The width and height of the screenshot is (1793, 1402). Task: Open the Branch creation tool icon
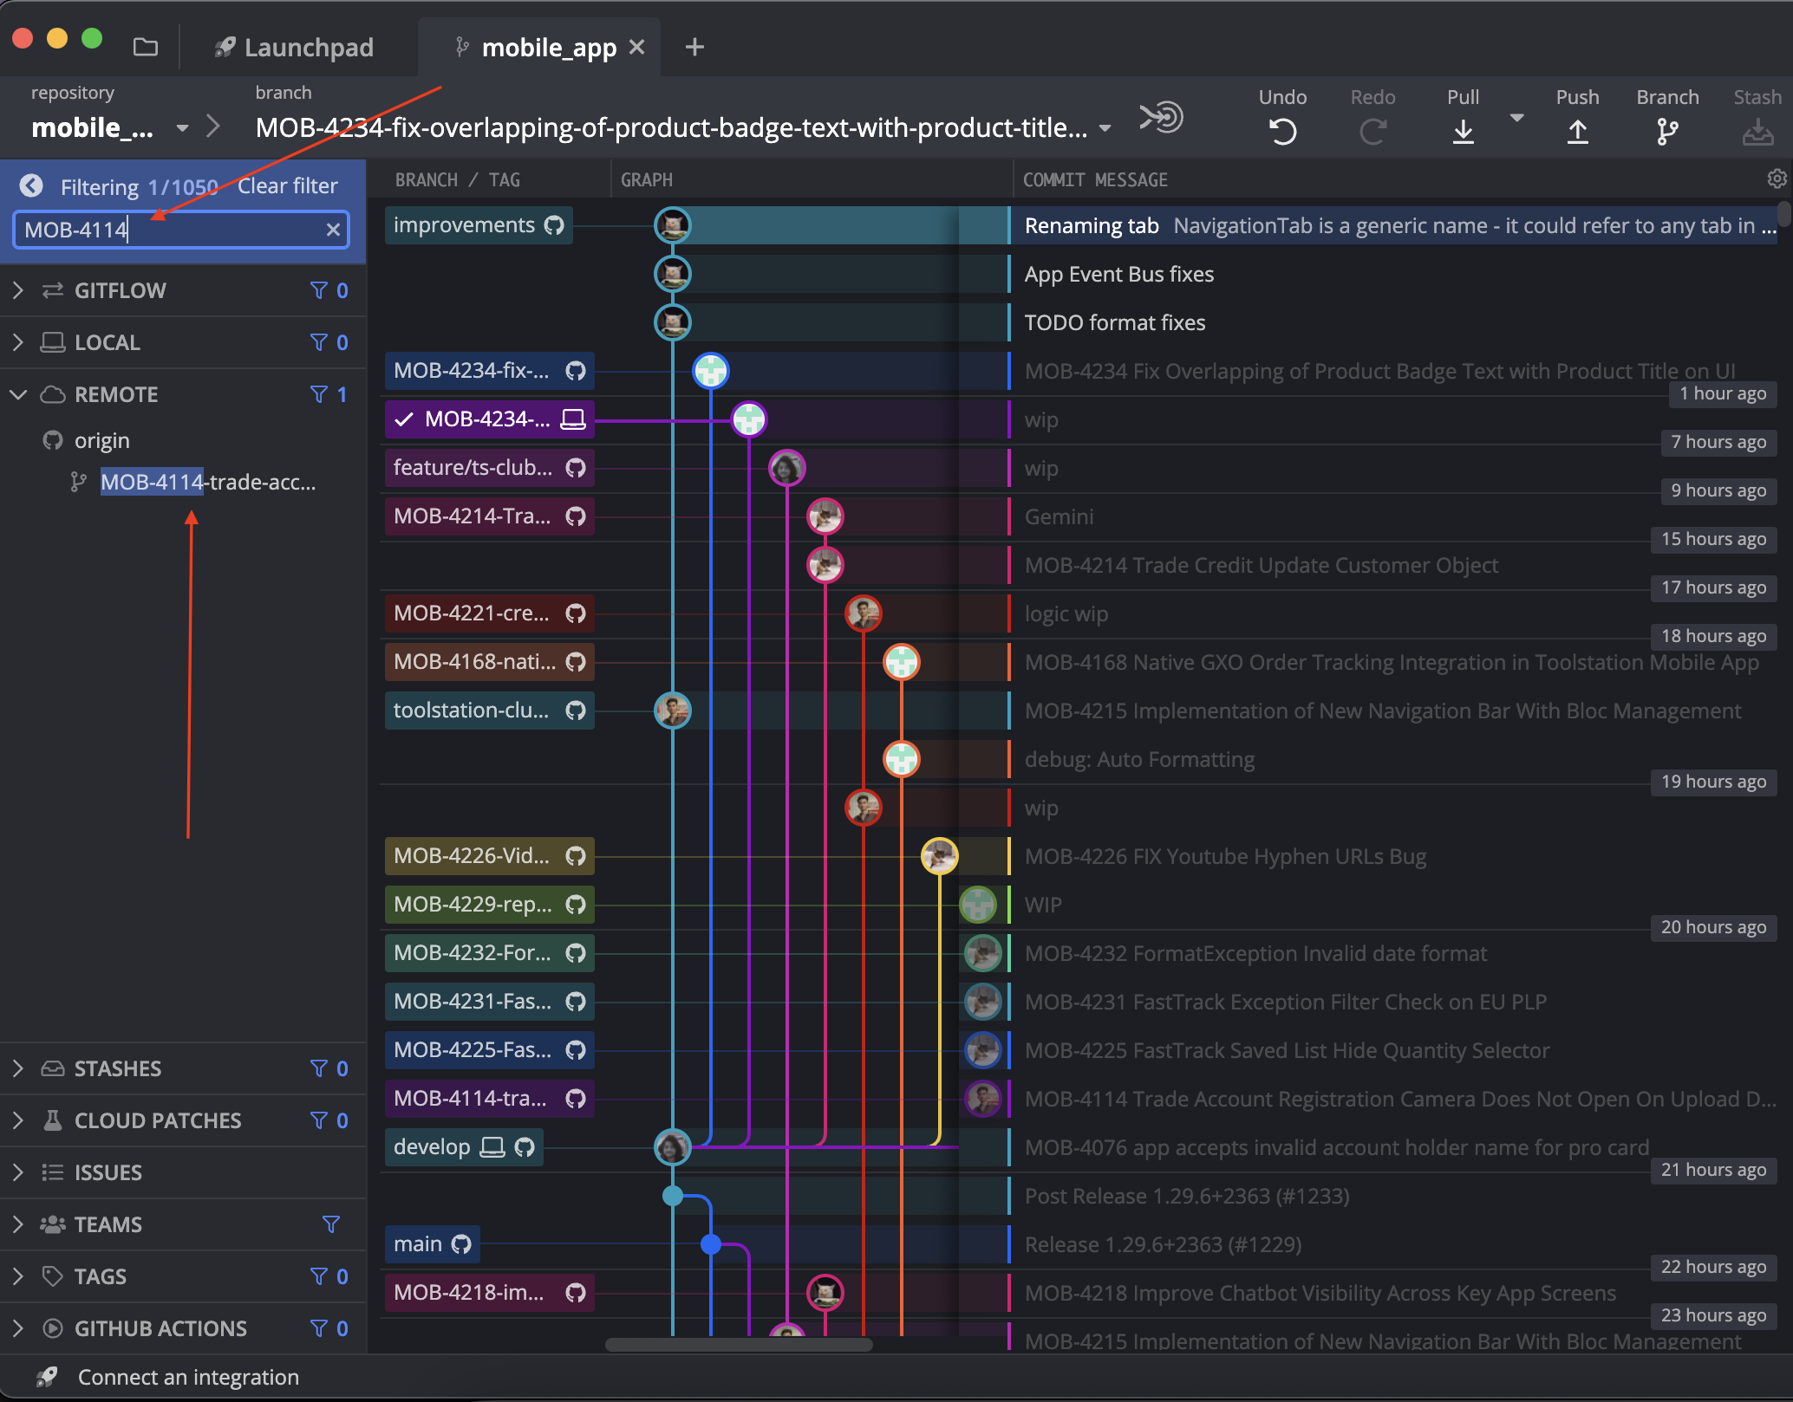1666,132
